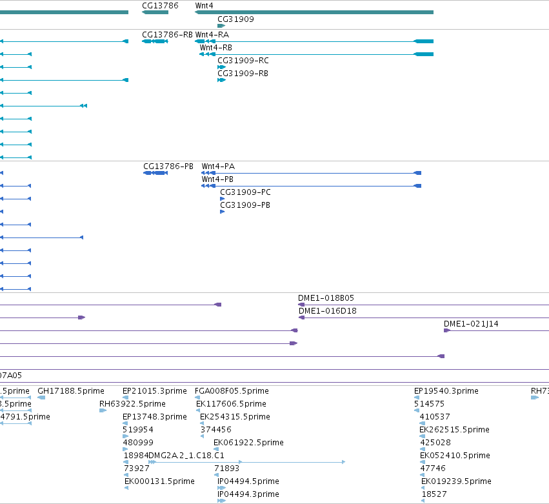
Task: Select the IP04494.5prime EST label
Action: pos(248,481)
